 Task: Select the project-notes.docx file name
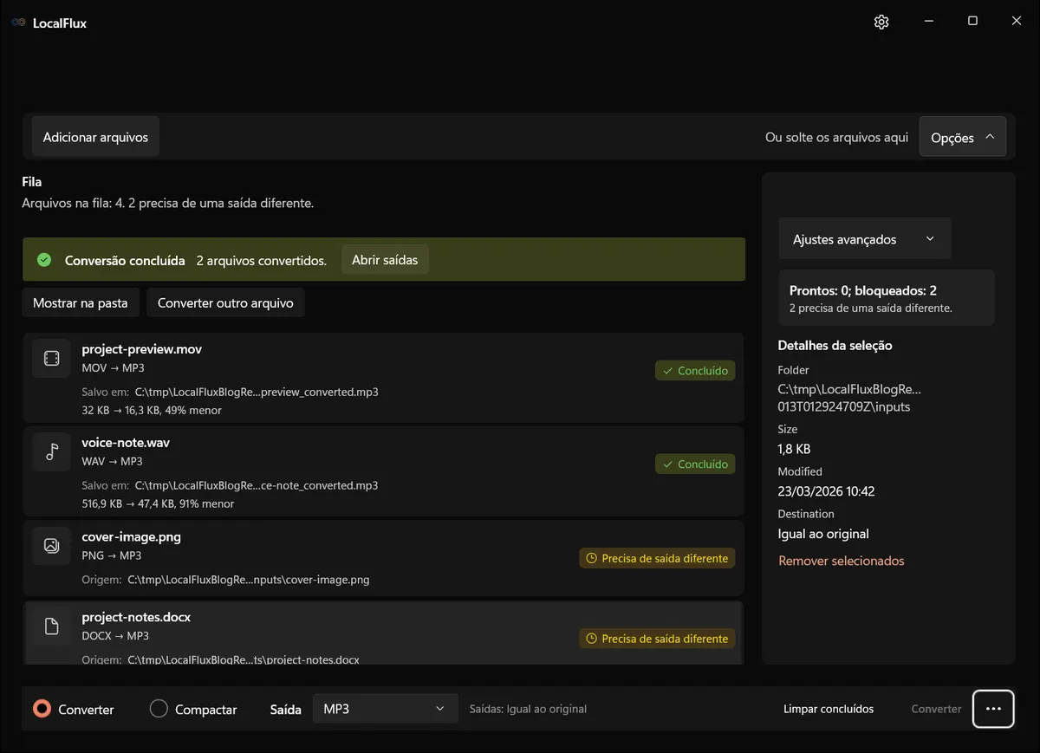click(x=136, y=617)
